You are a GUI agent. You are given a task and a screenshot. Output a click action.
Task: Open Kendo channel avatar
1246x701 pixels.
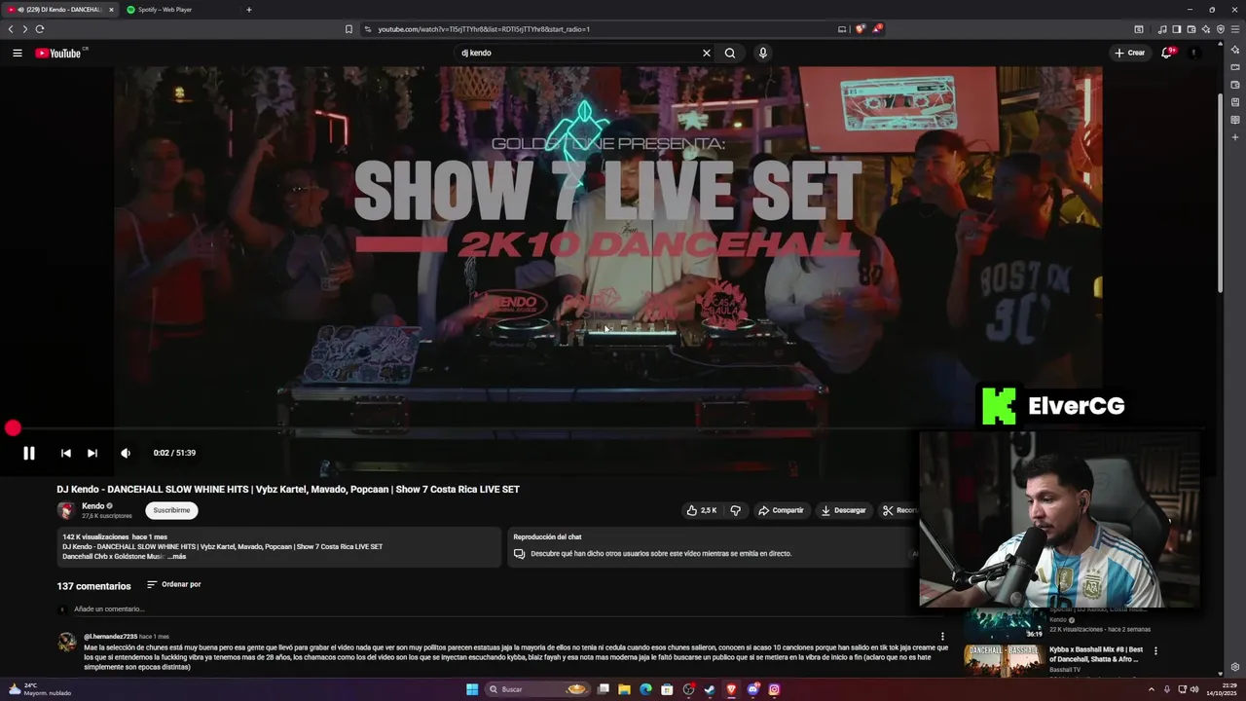pyautogui.click(x=65, y=510)
